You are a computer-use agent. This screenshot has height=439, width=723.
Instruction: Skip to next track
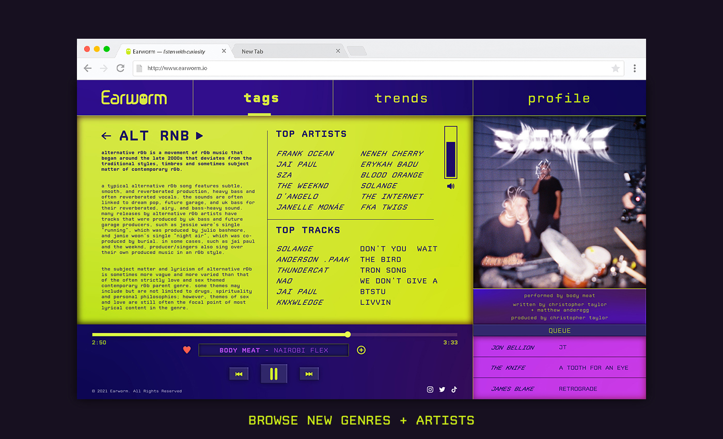[309, 374]
